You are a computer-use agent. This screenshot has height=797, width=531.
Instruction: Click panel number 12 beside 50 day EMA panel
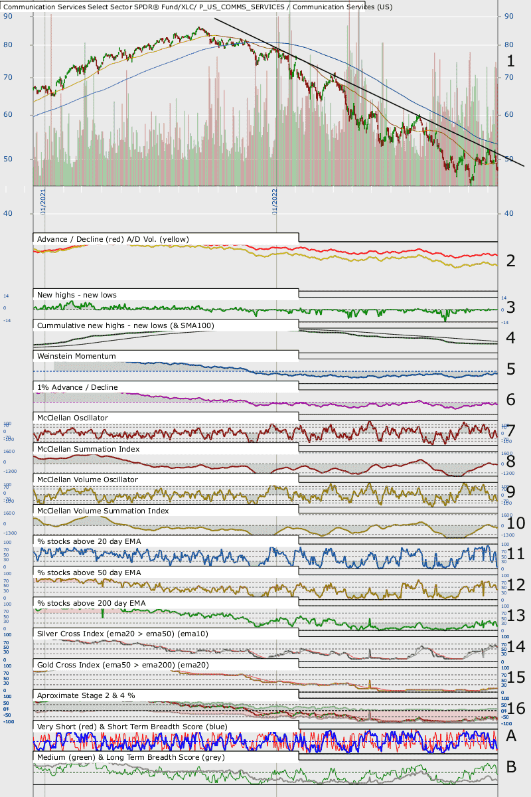tap(516, 585)
